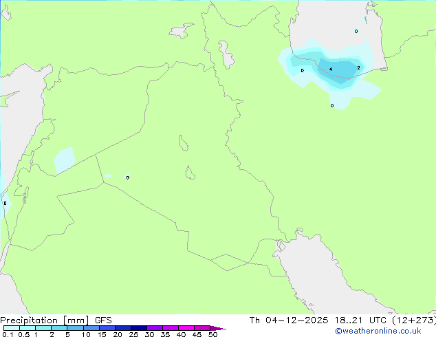Pick the 45–50 mm legend swatch

(202, 328)
